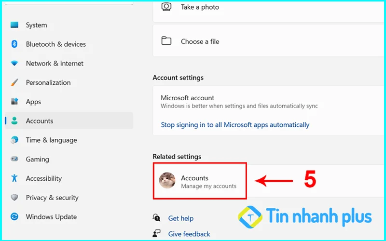Click the Time & language globe icon
The image size is (386, 241).
14,140
